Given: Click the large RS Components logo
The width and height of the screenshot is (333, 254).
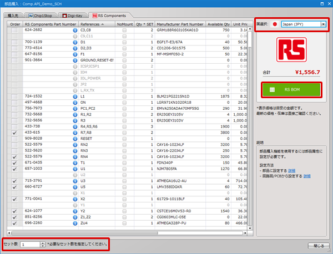Looking at the screenshot, I should coord(291,50).
